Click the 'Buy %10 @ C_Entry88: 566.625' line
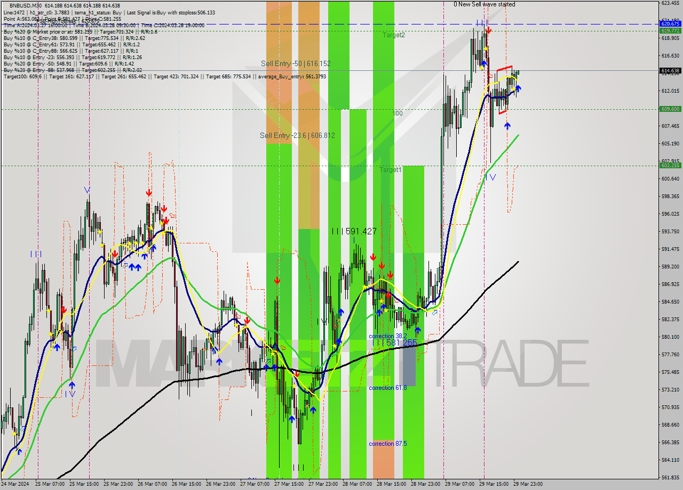This screenshot has width=683, height=490. click(x=72, y=51)
